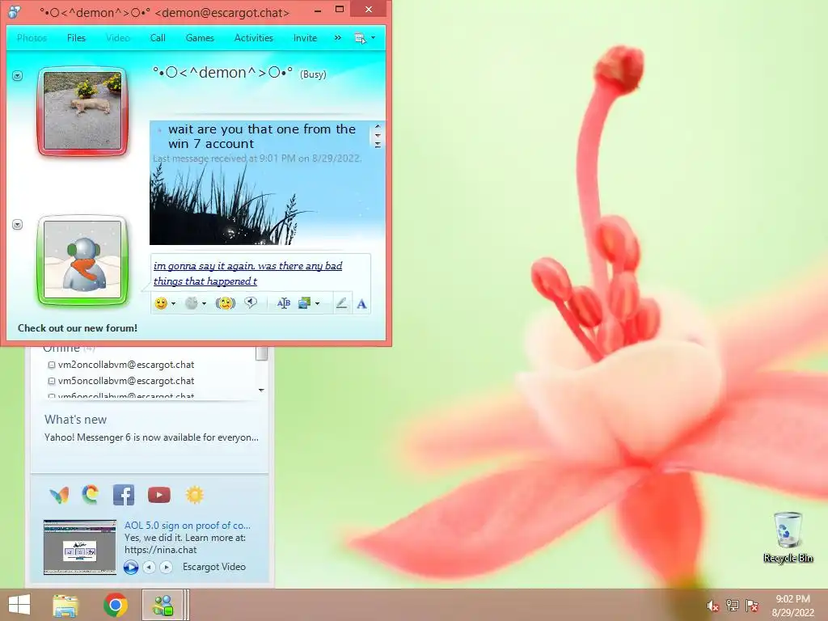This screenshot has height=621, width=828.
Task: Select vm5oncollabvm@escargot.chat contact
Action: click(x=126, y=381)
